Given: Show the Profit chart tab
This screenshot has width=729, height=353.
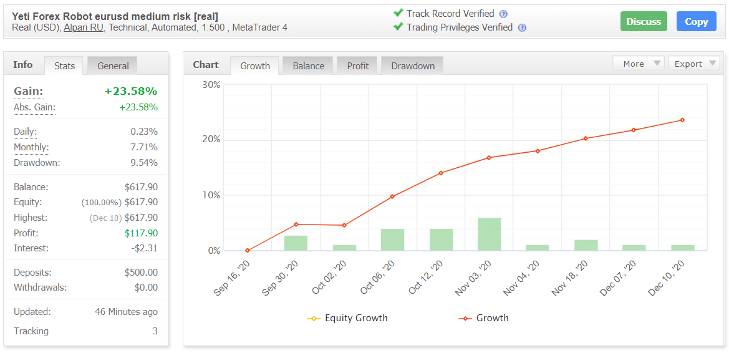Looking at the screenshot, I should coord(357,65).
